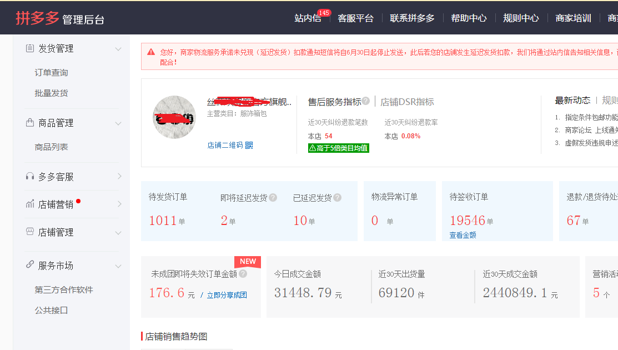
Task: Click the green 高于5倍类目均值 tag
Action: pos(339,148)
